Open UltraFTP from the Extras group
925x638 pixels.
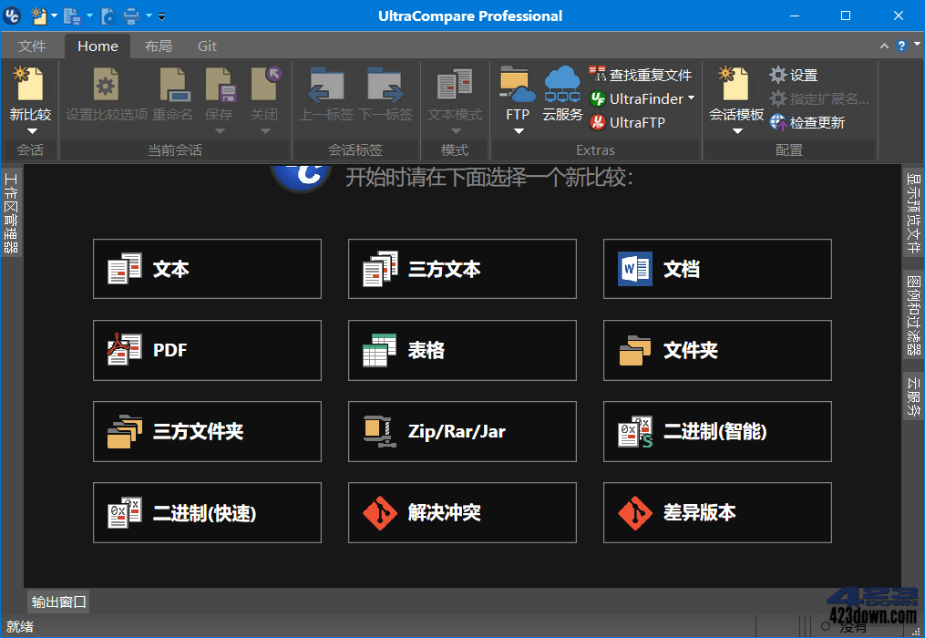[640, 121]
